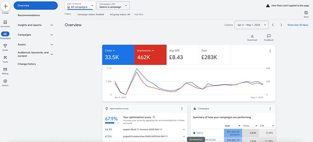The image size is (313, 142).
Task: Change the Clicks metric dropdown
Action: pos(110,51)
